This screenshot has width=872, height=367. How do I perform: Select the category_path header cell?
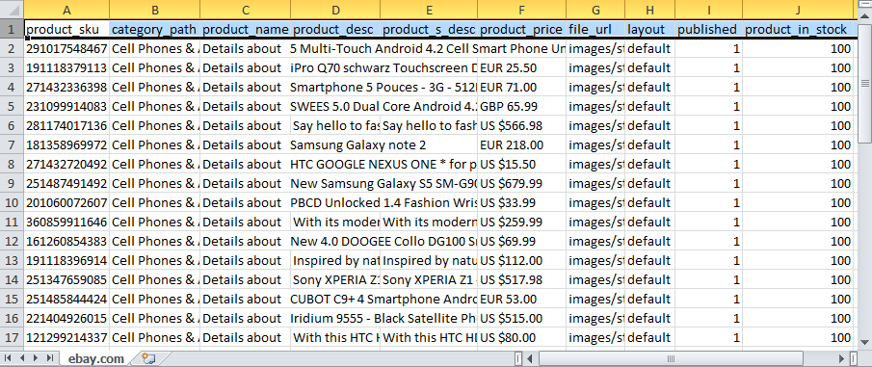[x=155, y=29]
